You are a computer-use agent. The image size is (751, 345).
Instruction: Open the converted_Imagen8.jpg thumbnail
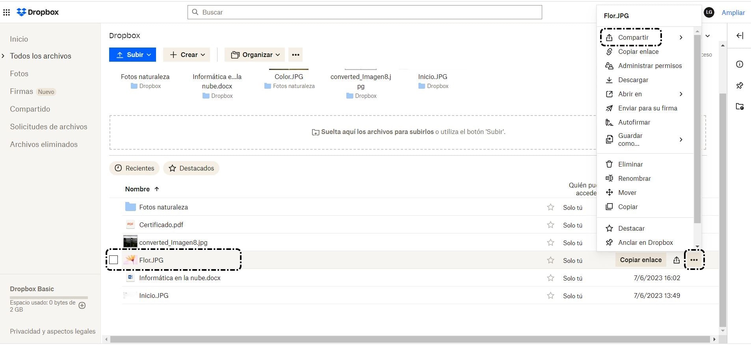click(130, 241)
